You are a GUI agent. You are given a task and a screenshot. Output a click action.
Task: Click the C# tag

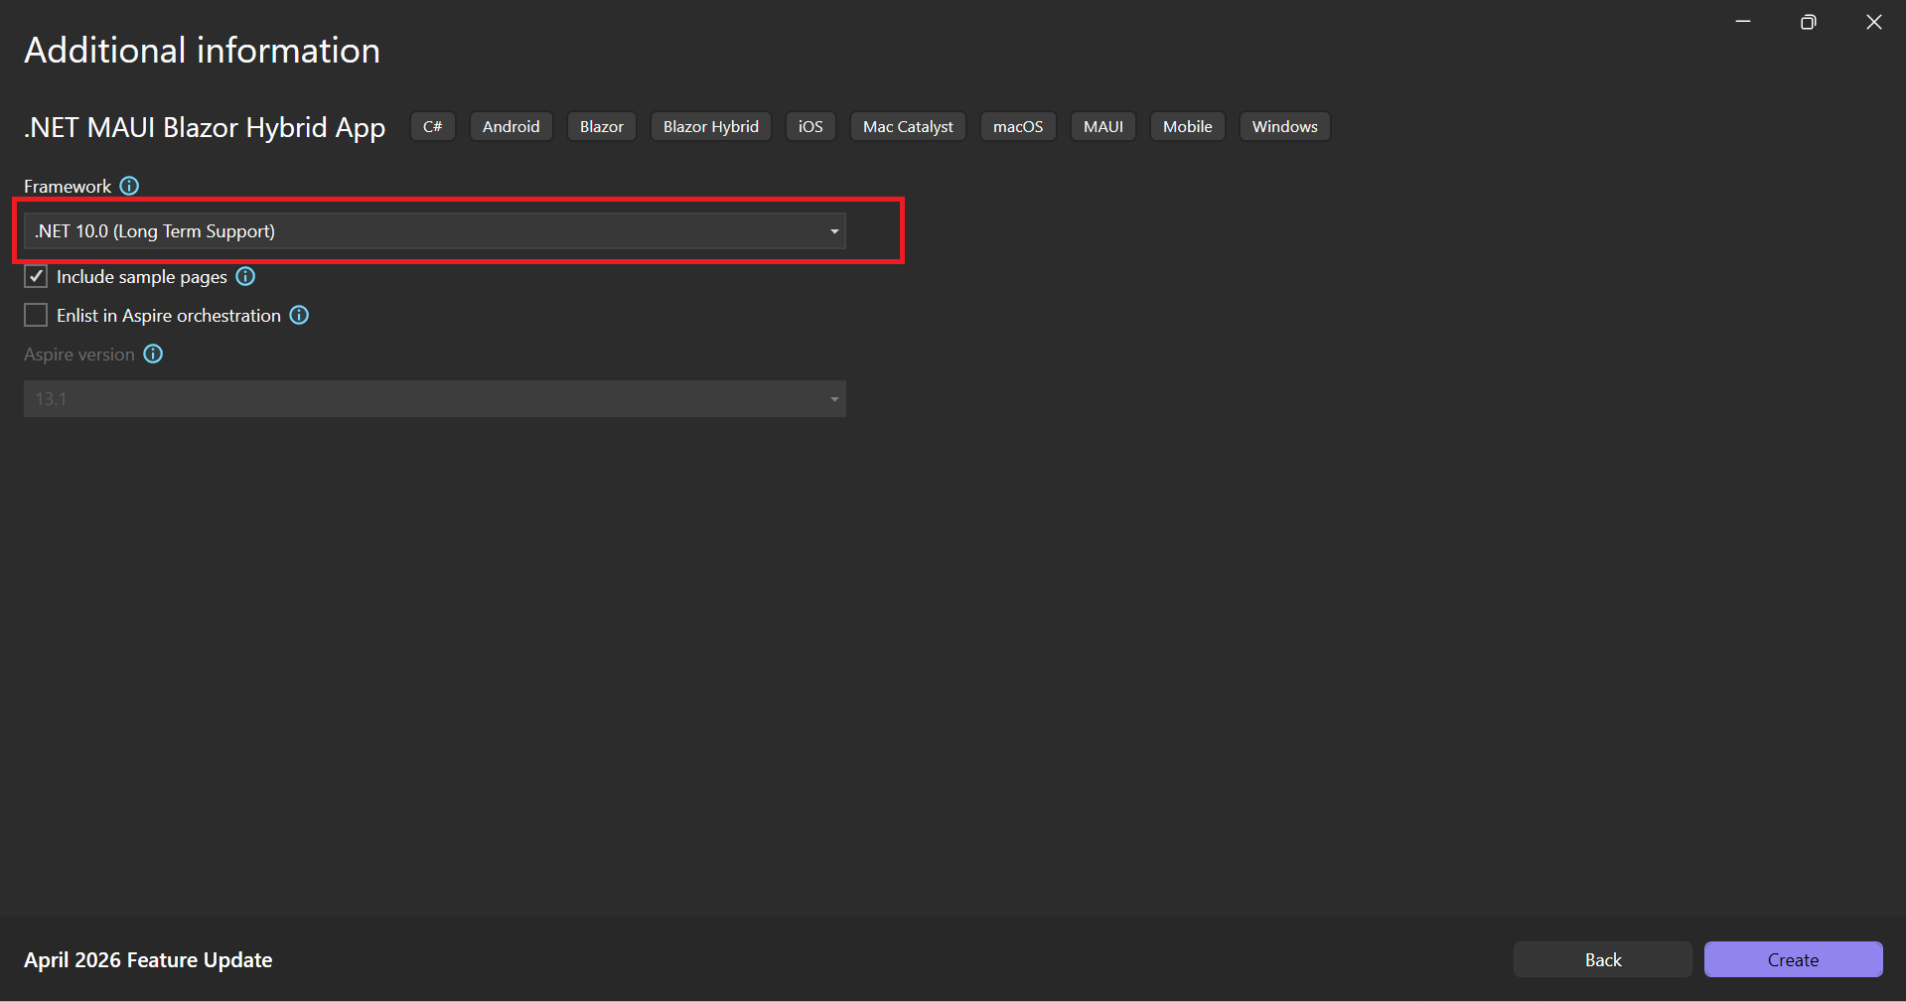tap(433, 126)
